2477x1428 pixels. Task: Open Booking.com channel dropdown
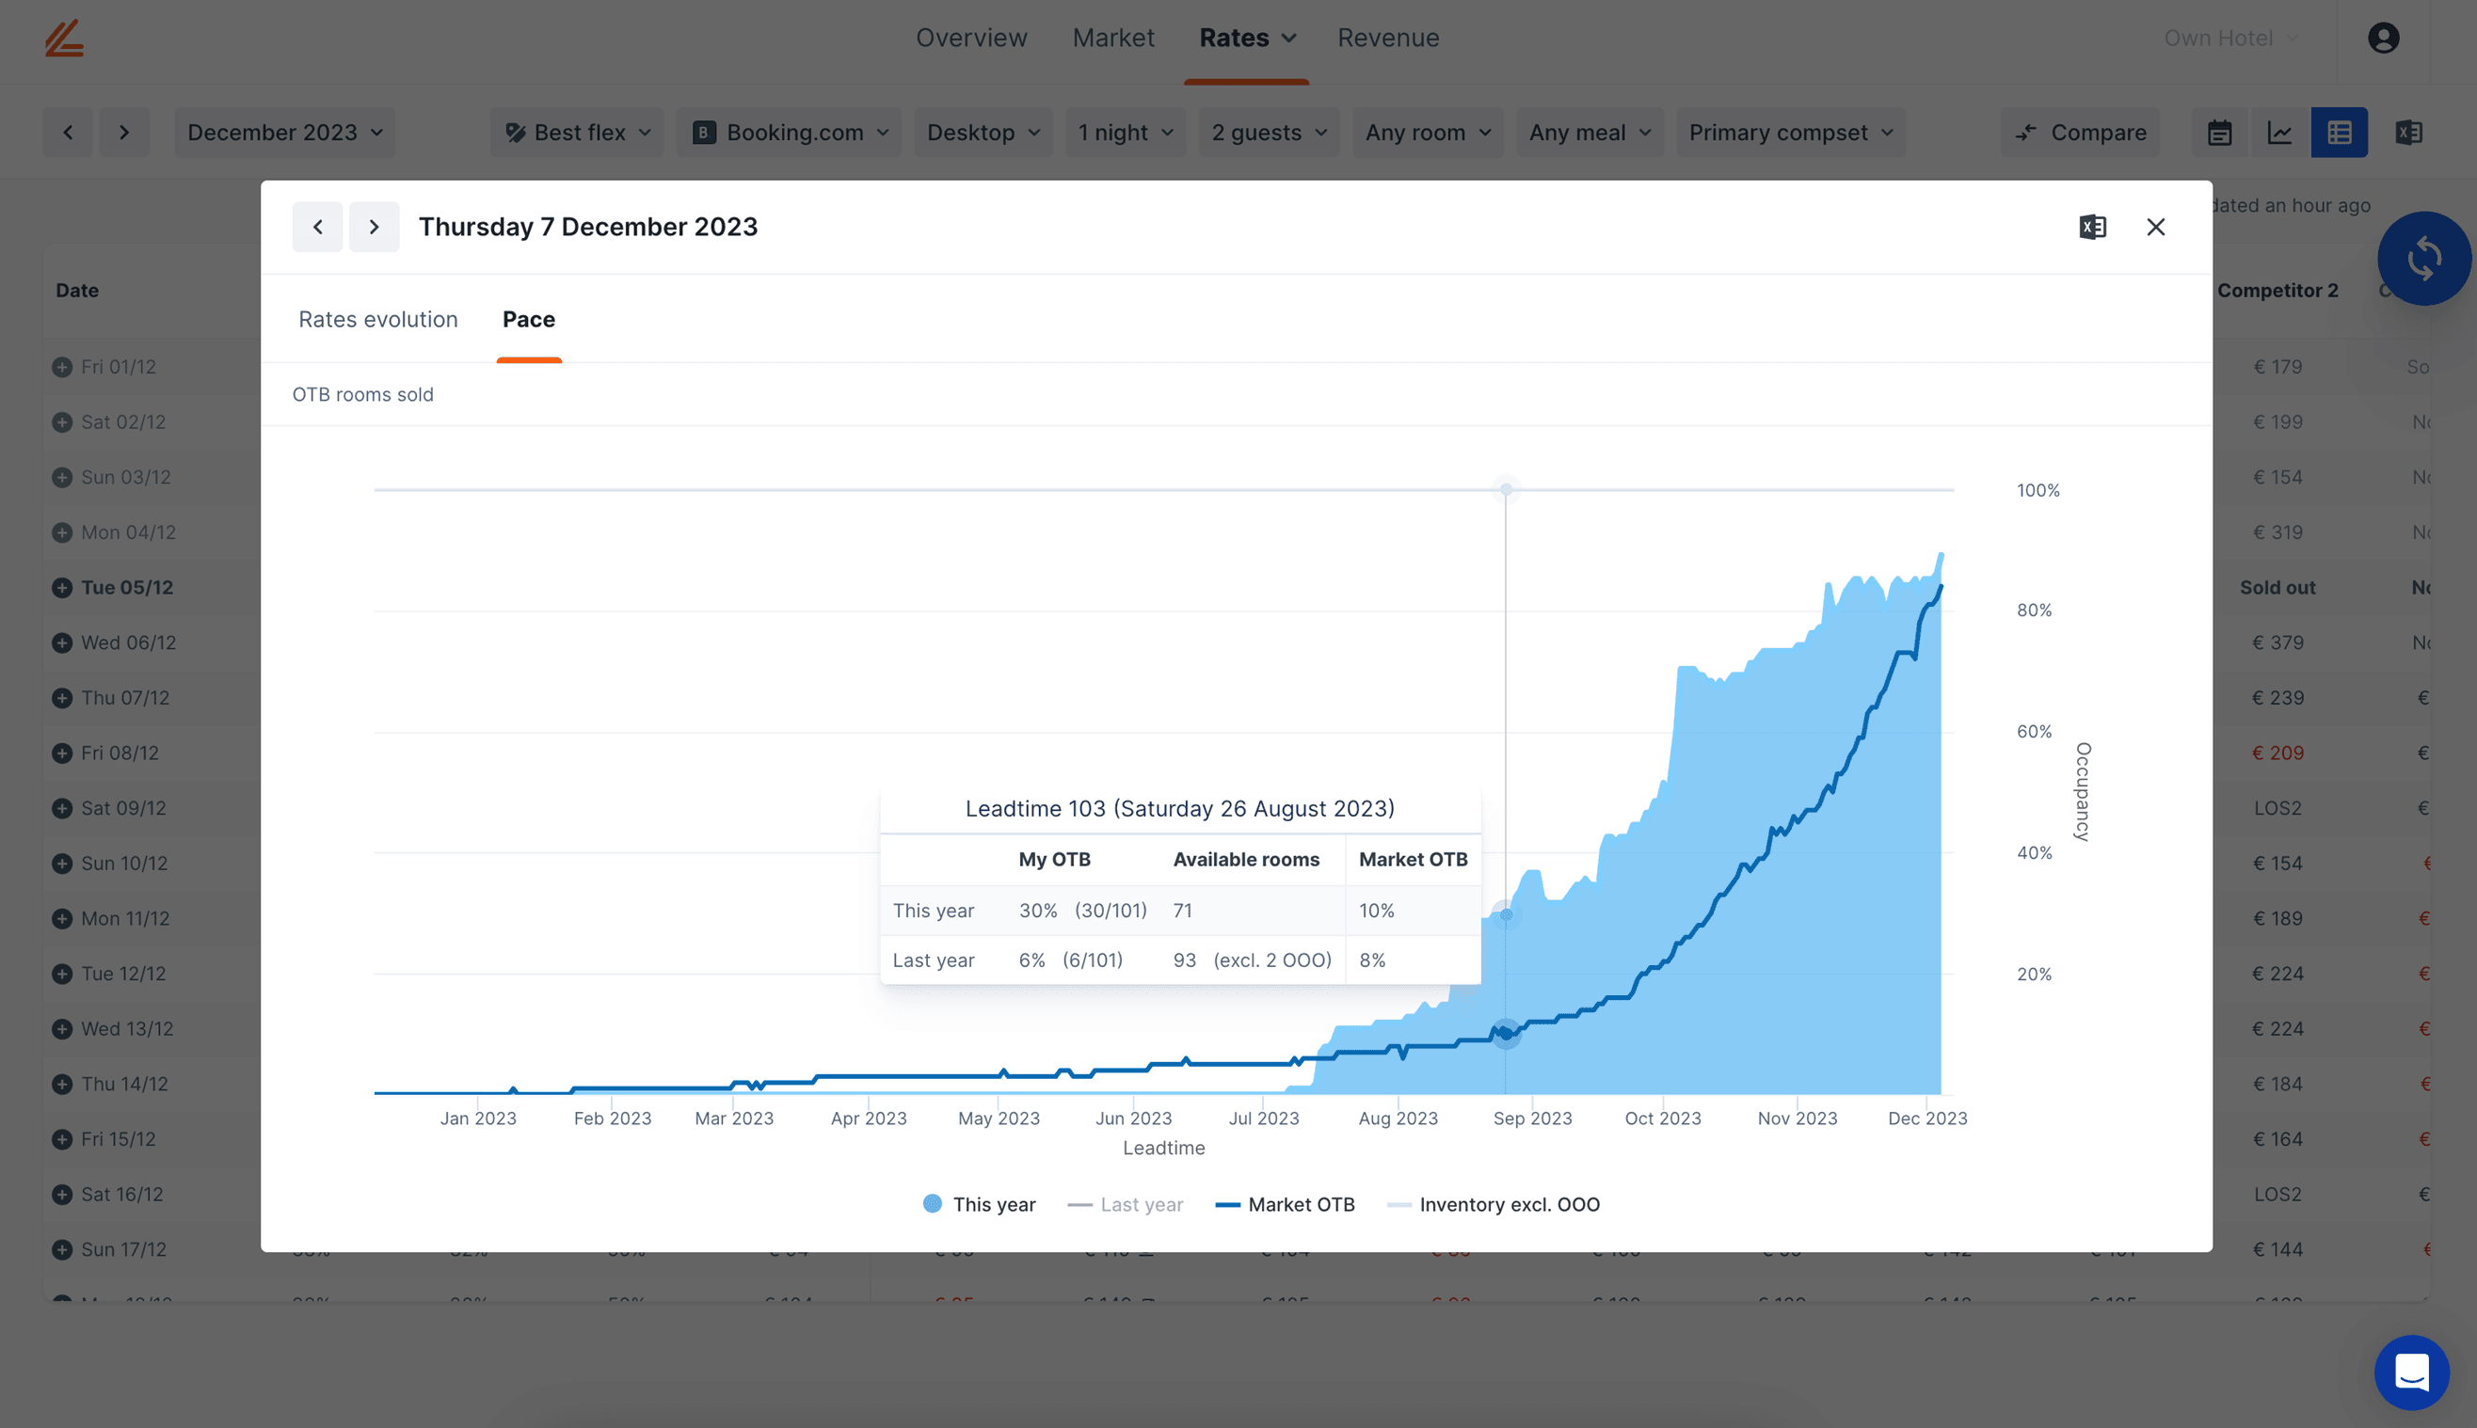790,133
